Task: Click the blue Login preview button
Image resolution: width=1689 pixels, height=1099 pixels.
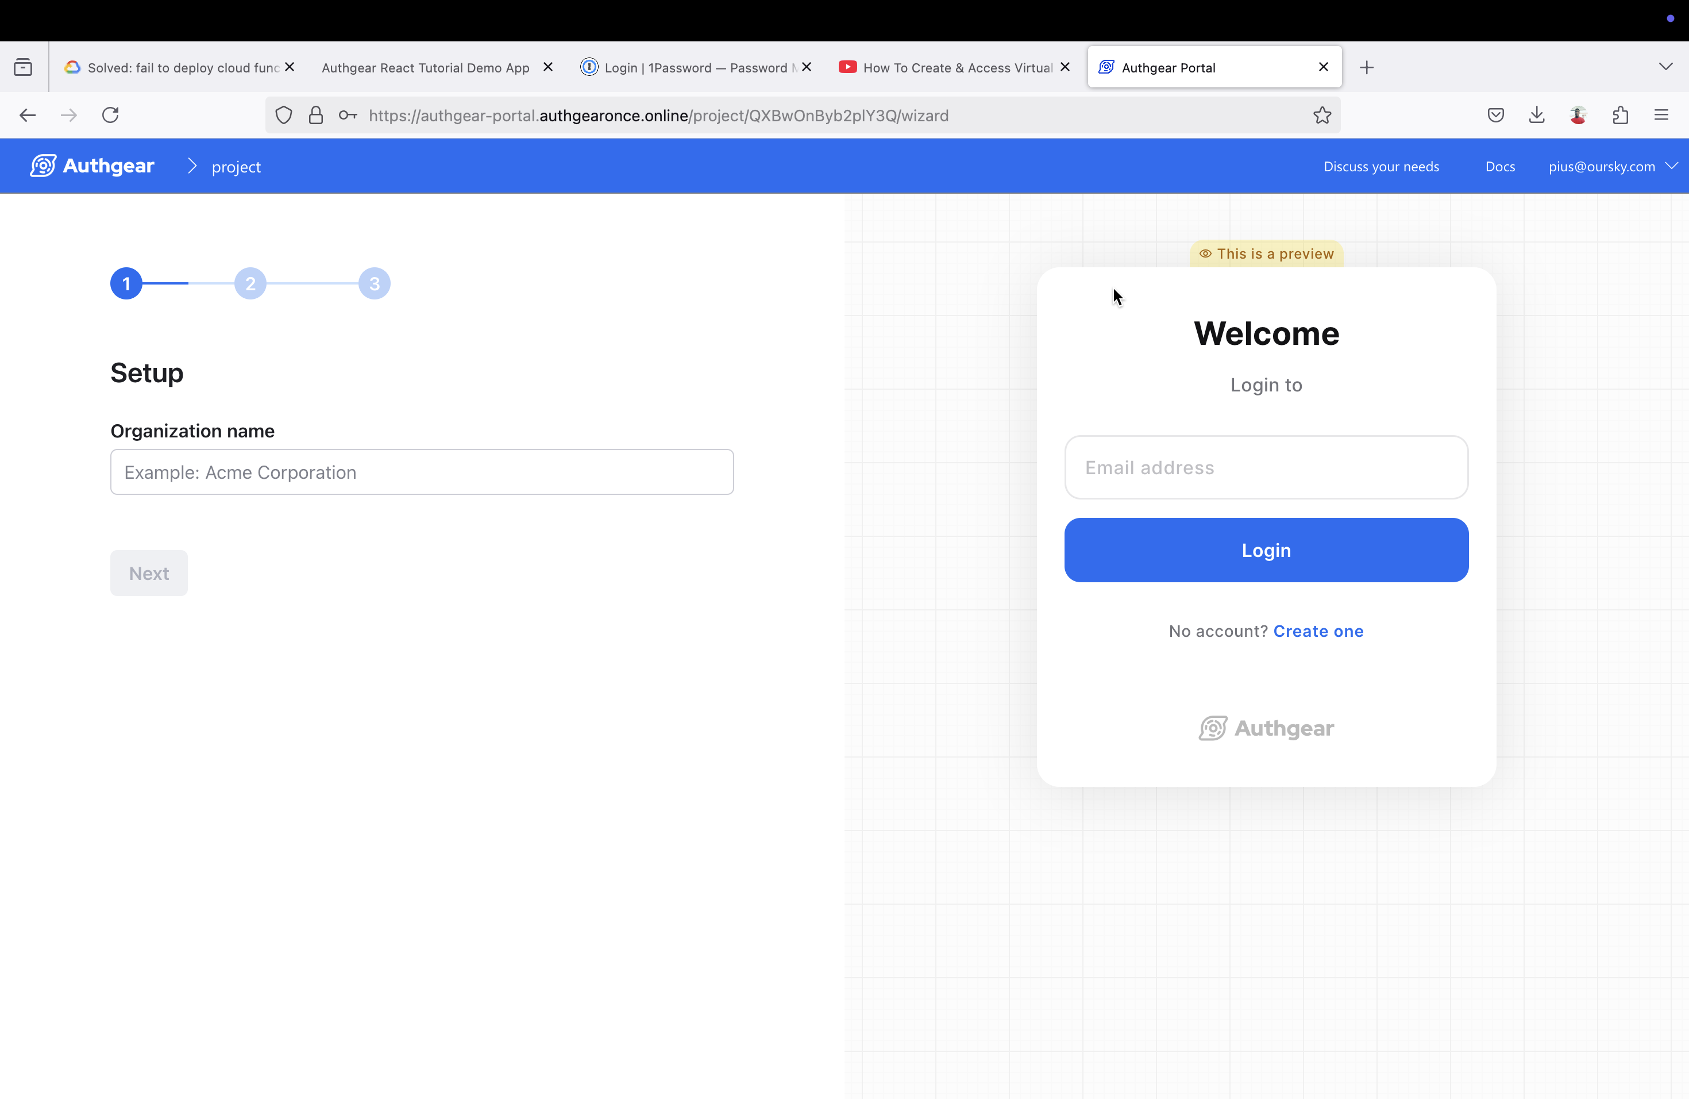Action: 1266,550
